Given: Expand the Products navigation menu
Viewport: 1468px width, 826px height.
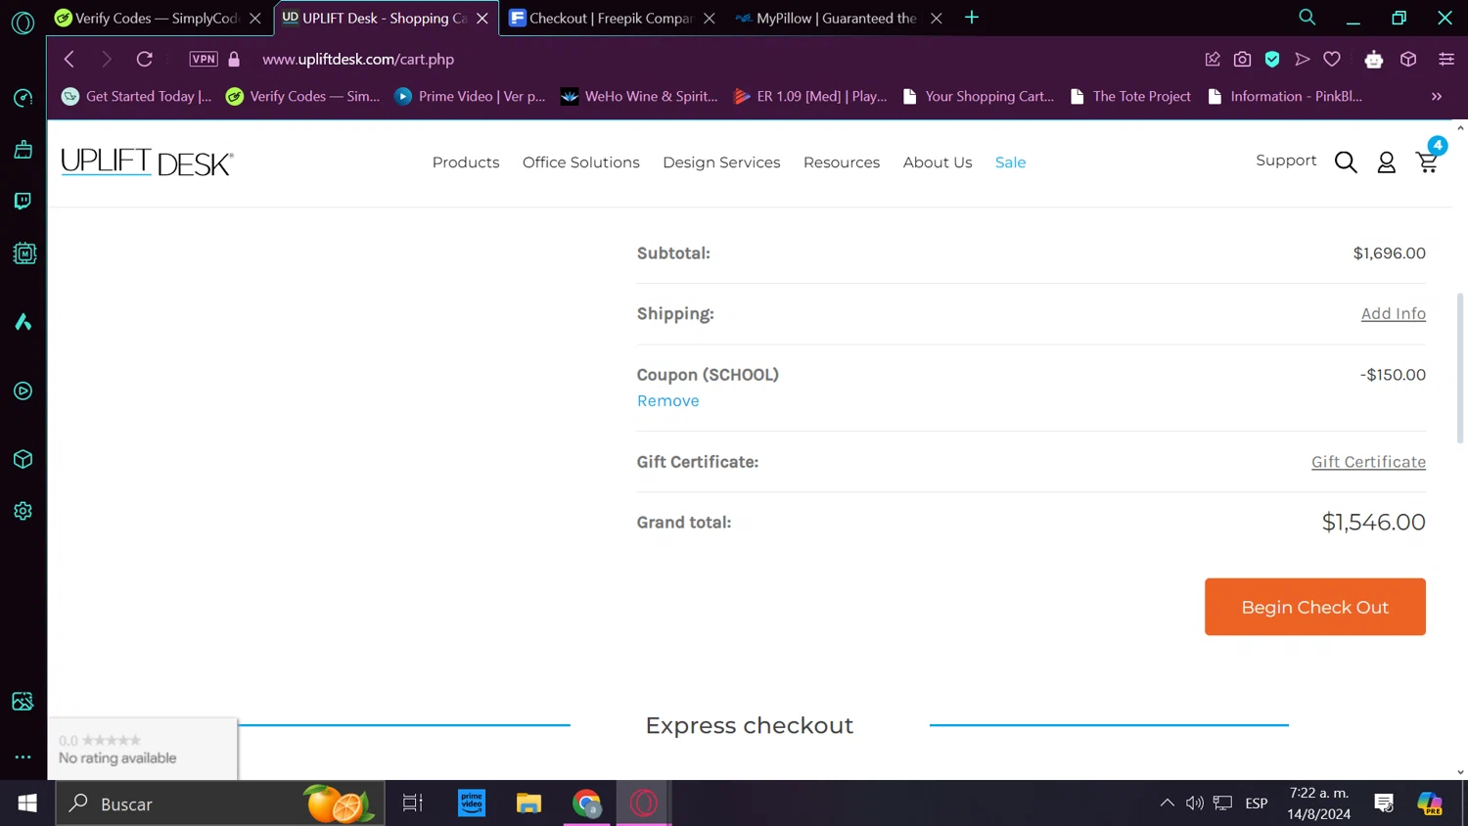Looking at the screenshot, I should coord(466,162).
